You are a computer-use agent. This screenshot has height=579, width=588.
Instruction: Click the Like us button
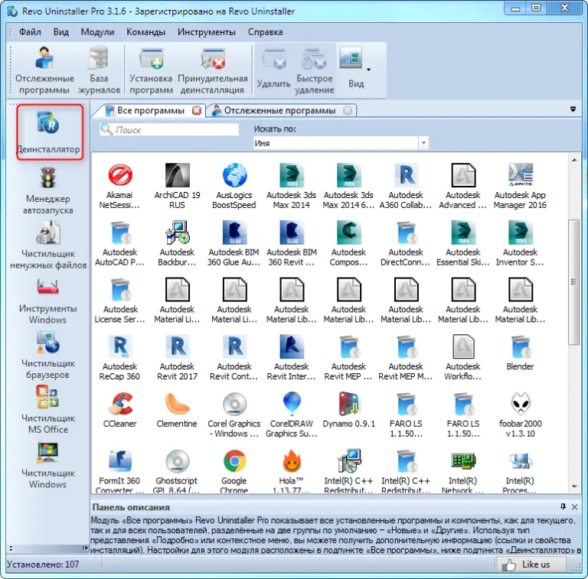pos(531,564)
